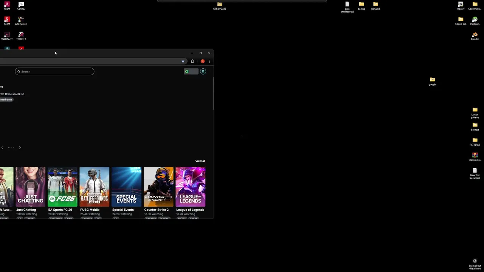Image resolution: width=484 pixels, height=272 pixels.
Task: Open the VALORANT desktop shortcut
Action: (x=7, y=36)
